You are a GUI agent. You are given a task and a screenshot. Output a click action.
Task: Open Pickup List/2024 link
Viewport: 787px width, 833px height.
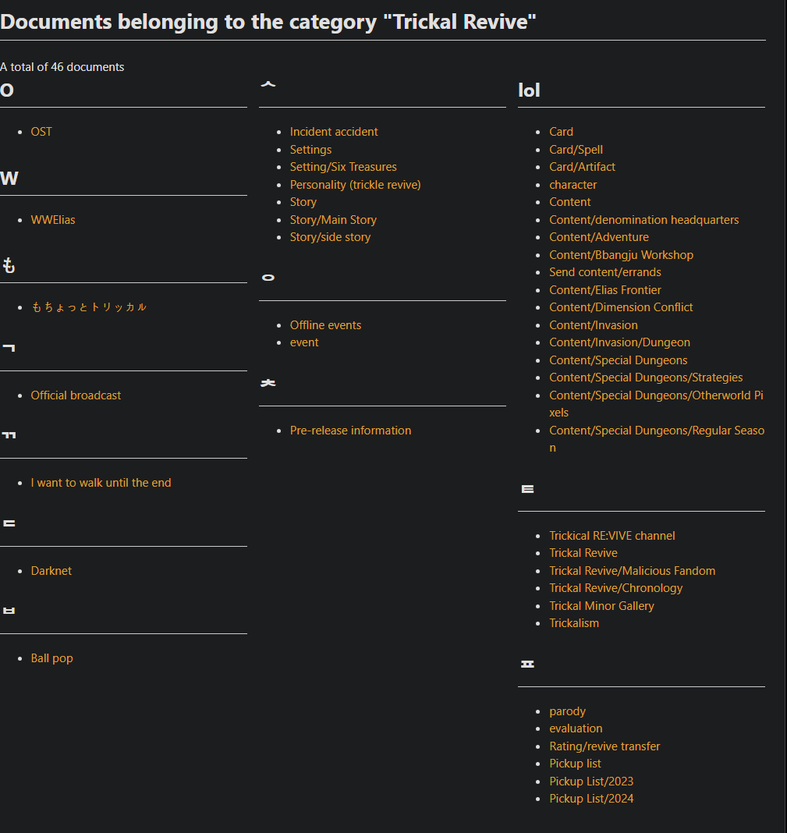click(x=591, y=799)
